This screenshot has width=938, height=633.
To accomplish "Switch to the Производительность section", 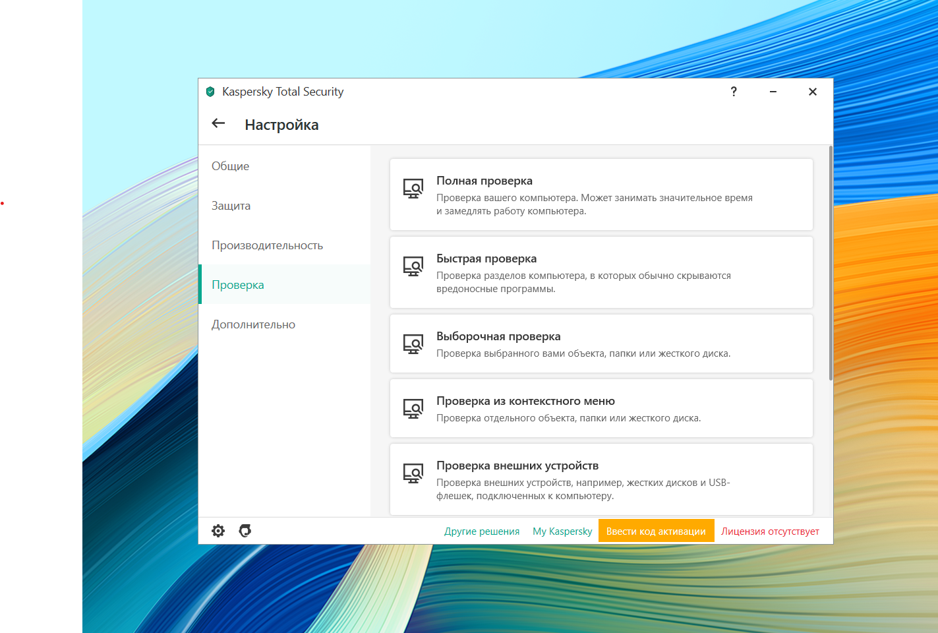I will pyautogui.click(x=285, y=245).
